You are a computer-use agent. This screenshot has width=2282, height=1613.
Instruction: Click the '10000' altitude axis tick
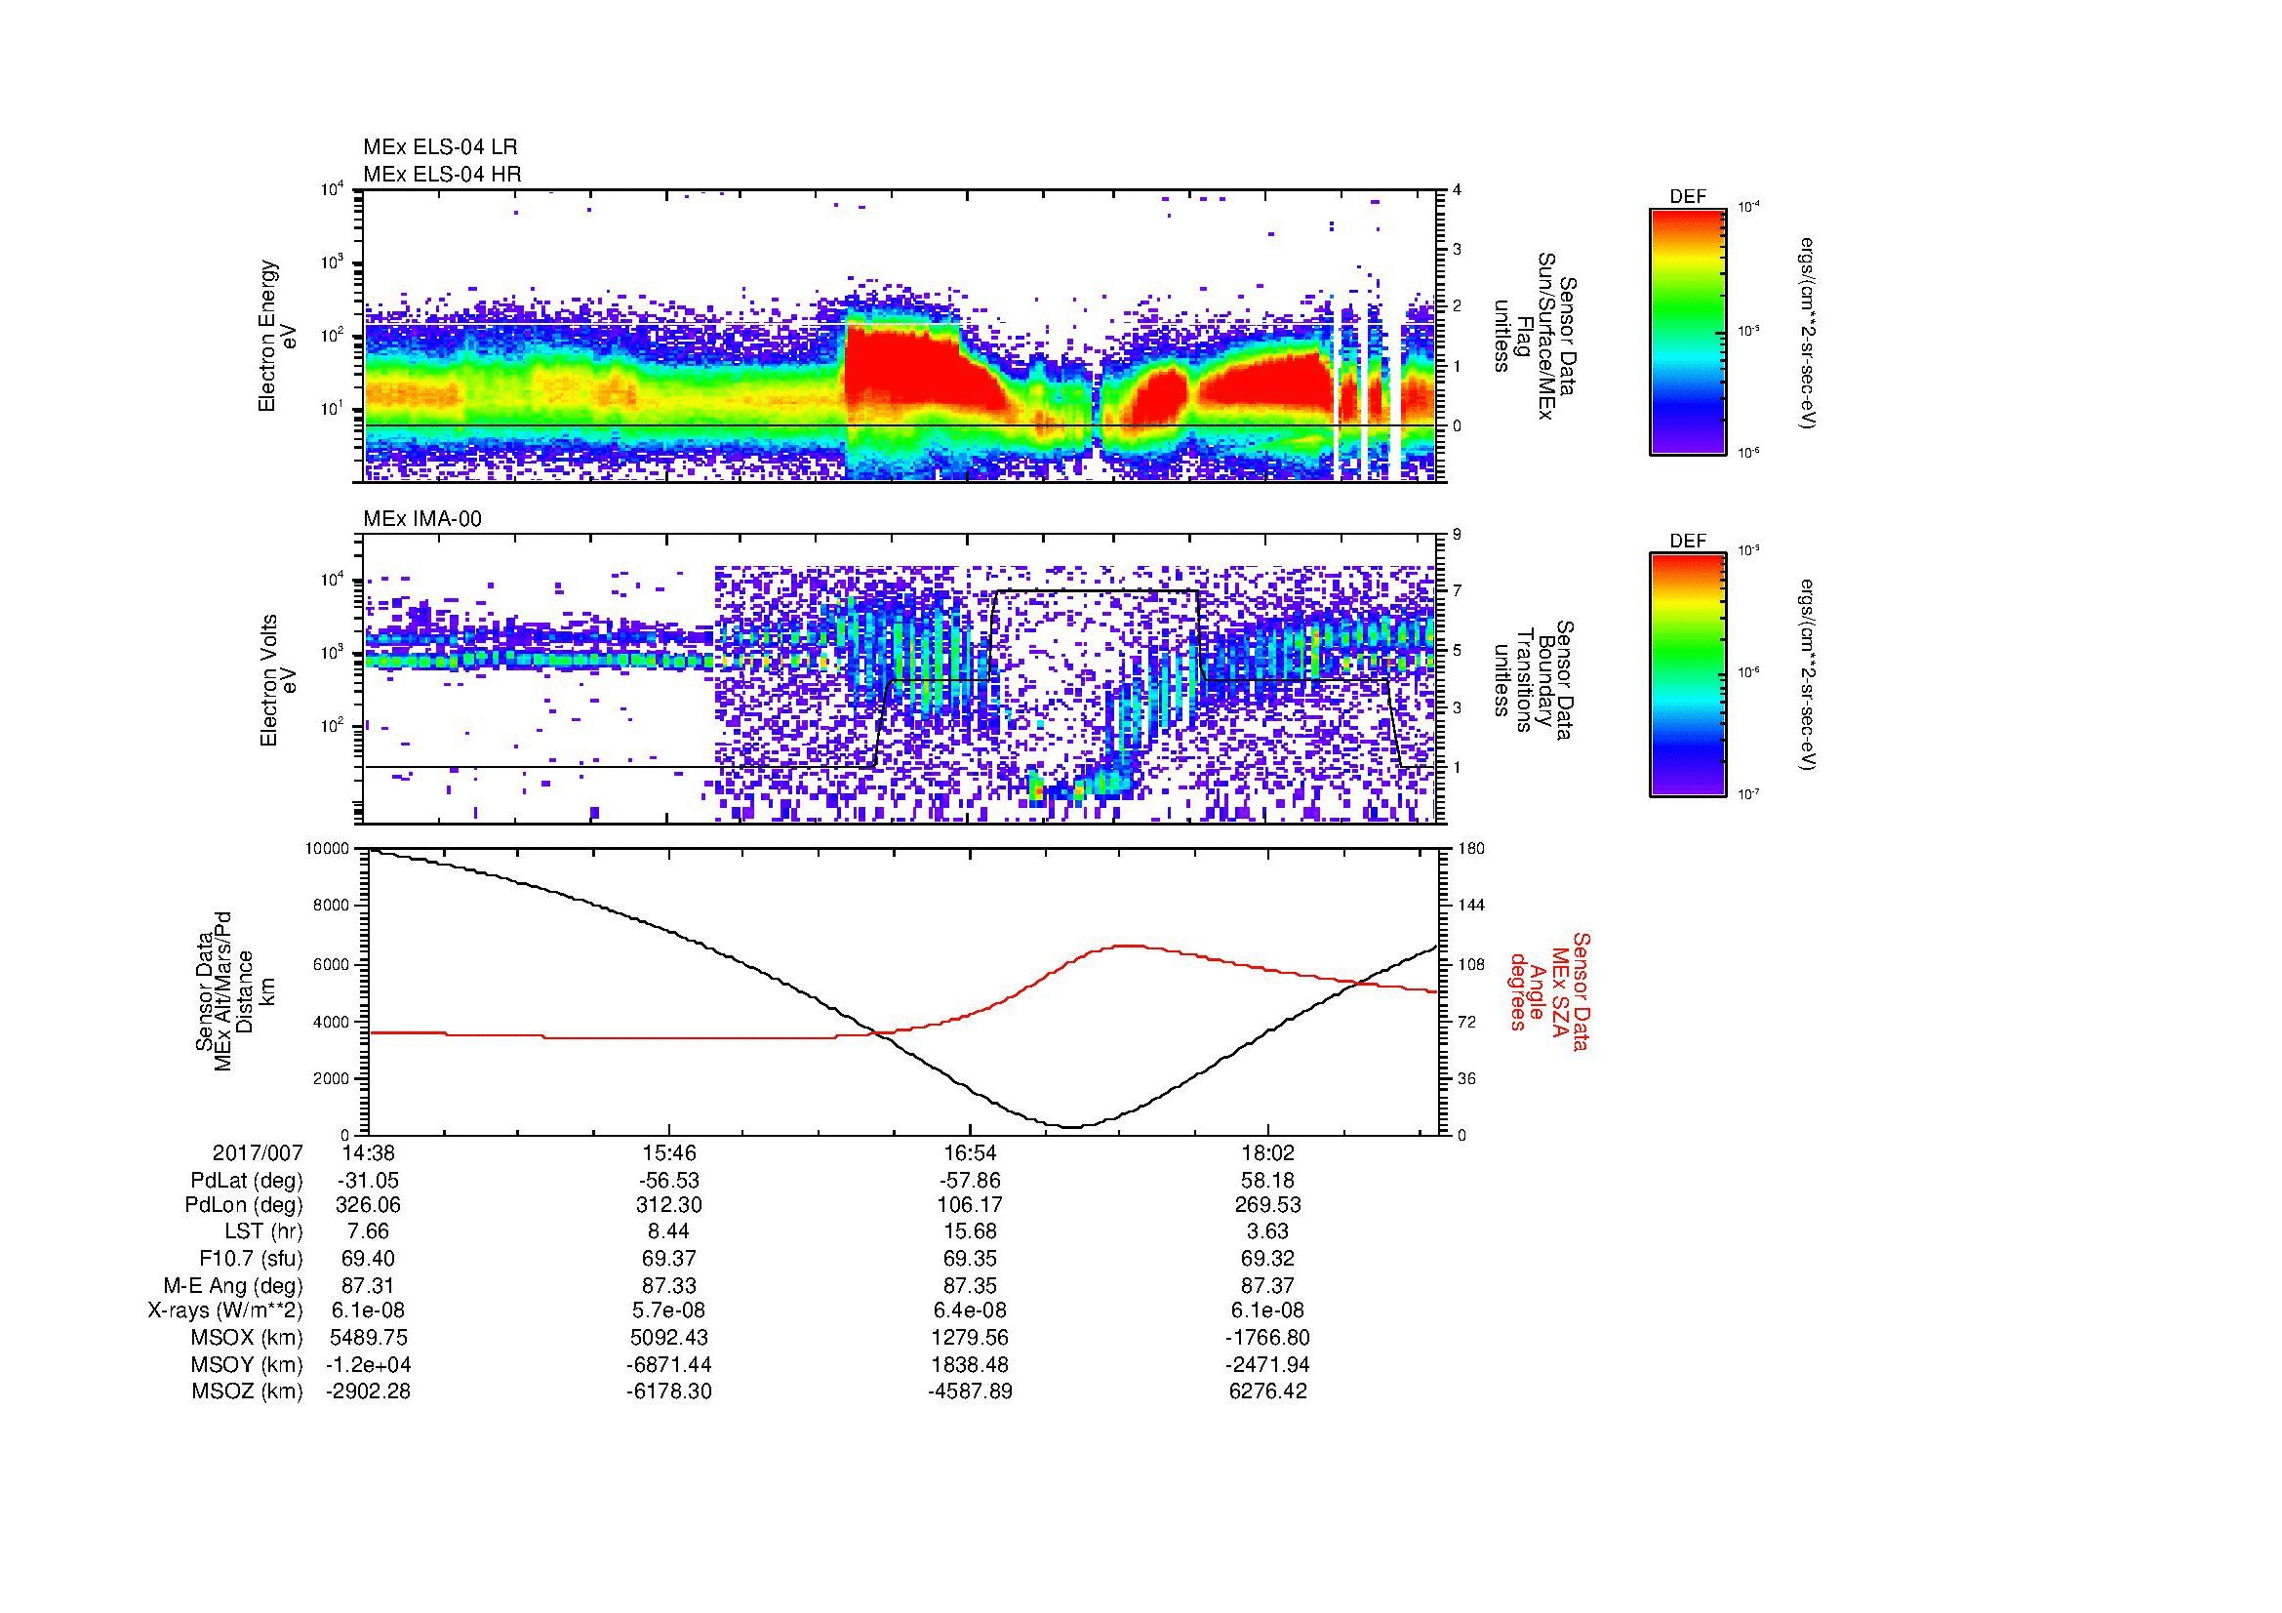point(329,849)
